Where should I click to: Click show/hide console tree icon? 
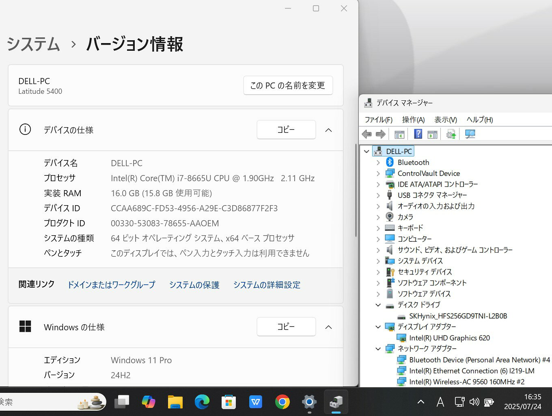(x=399, y=134)
